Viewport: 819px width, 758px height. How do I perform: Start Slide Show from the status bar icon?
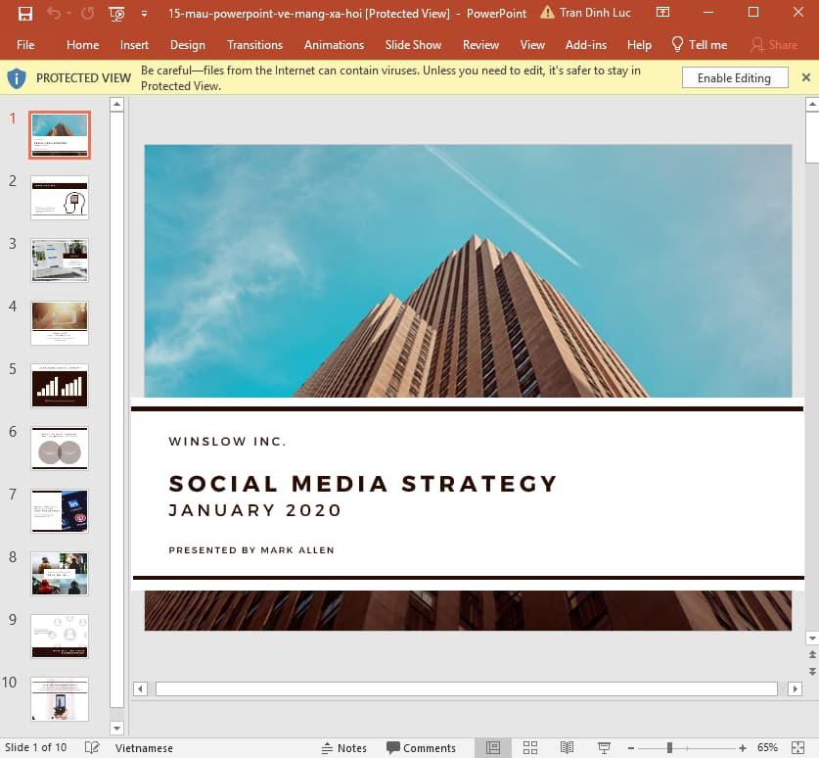pos(604,747)
